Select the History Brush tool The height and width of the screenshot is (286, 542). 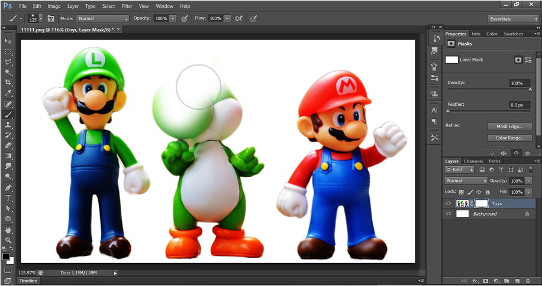(x=8, y=135)
